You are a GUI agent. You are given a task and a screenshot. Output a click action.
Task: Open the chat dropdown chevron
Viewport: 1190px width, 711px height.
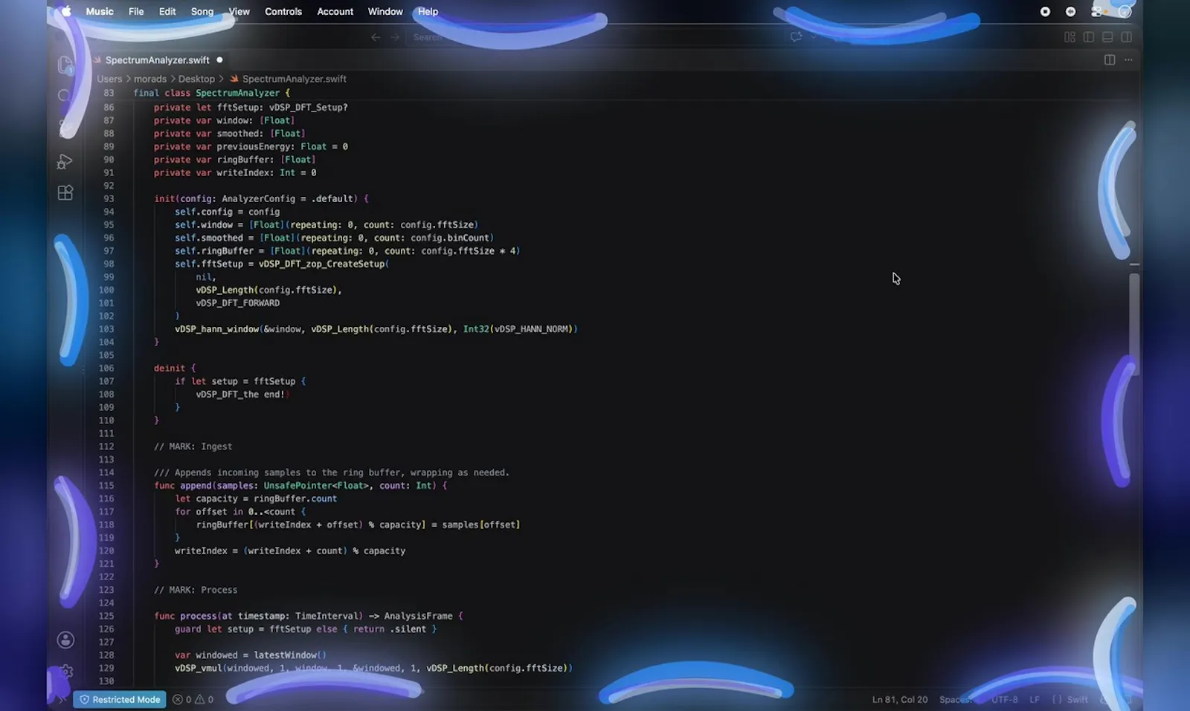(x=813, y=36)
